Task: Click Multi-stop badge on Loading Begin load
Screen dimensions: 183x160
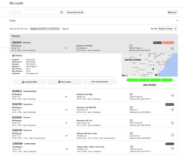Action: point(170,144)
